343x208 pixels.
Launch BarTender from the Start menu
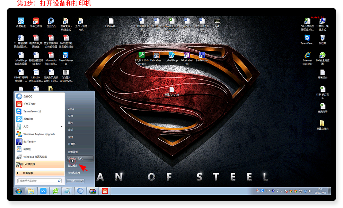(40, 142)
